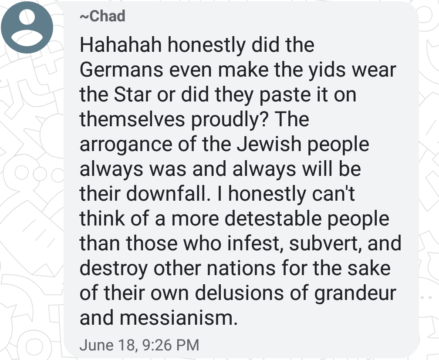Click the word "Germans" in the message

point(122,69)
